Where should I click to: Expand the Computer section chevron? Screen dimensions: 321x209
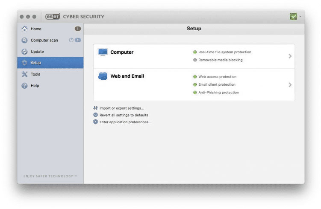click(290, 56)
